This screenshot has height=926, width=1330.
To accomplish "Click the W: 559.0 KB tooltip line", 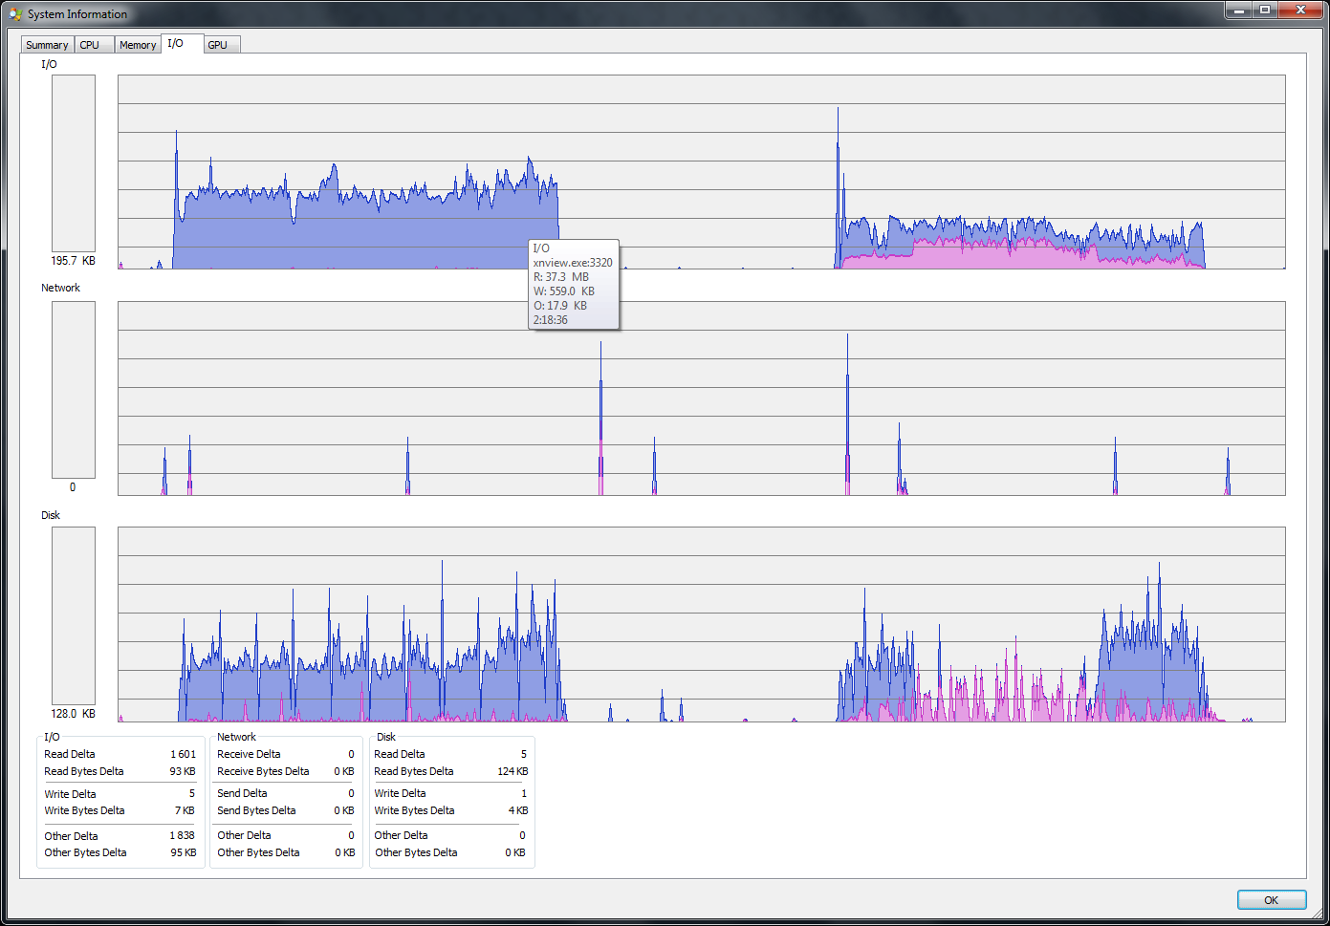I will tap(564, 291).
